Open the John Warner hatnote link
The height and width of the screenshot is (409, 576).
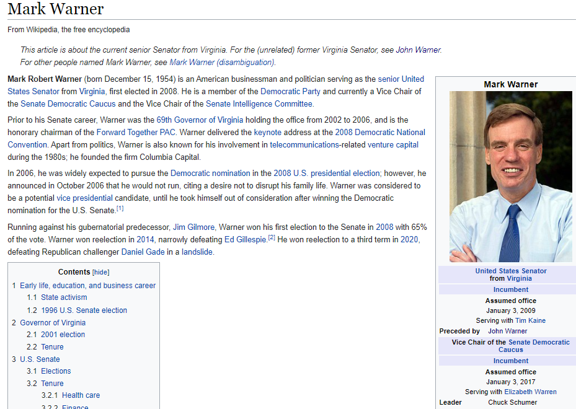coord(418,50)
